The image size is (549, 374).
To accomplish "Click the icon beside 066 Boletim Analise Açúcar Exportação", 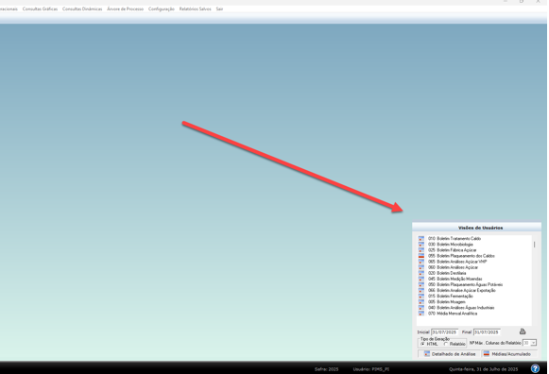I will (x=421, y=290).
